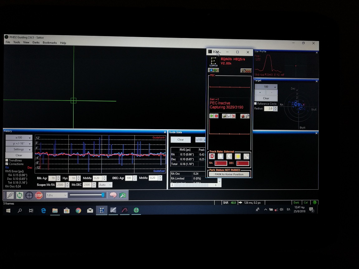The width and height of the screenshot is (359, 269).
Task: Click EQMOD PEC red stop record button
Action: [216, 116]
